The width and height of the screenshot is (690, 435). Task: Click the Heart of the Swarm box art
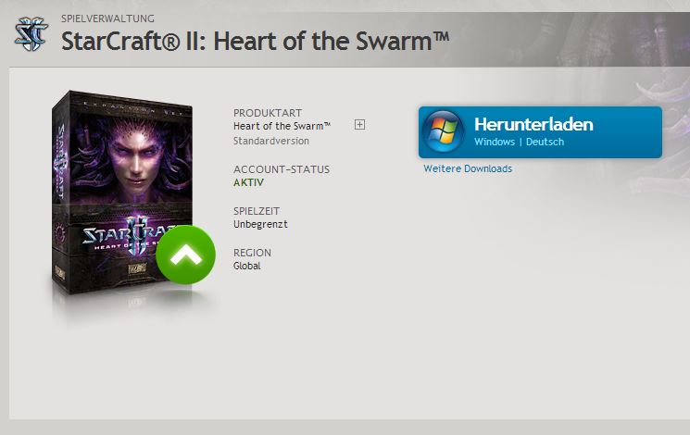coord(122,193)
